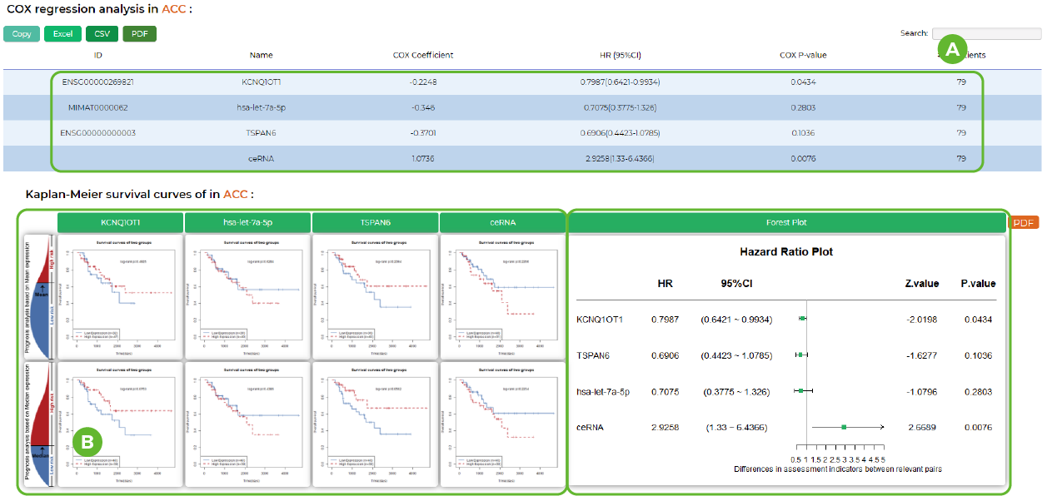Select the hsa-let-7a-5p survival curve header

click(x=247, y=223)
